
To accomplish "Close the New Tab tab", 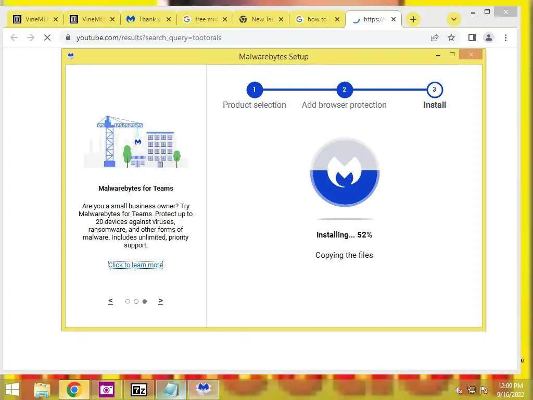I will click(x=281, y=19).
